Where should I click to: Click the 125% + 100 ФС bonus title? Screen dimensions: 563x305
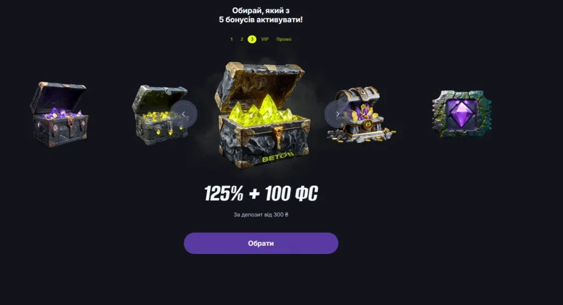261,193
